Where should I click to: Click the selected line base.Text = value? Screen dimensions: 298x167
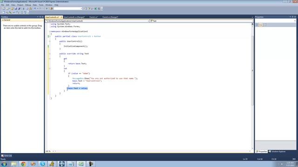pyautogui.click(x=78, y=88)
